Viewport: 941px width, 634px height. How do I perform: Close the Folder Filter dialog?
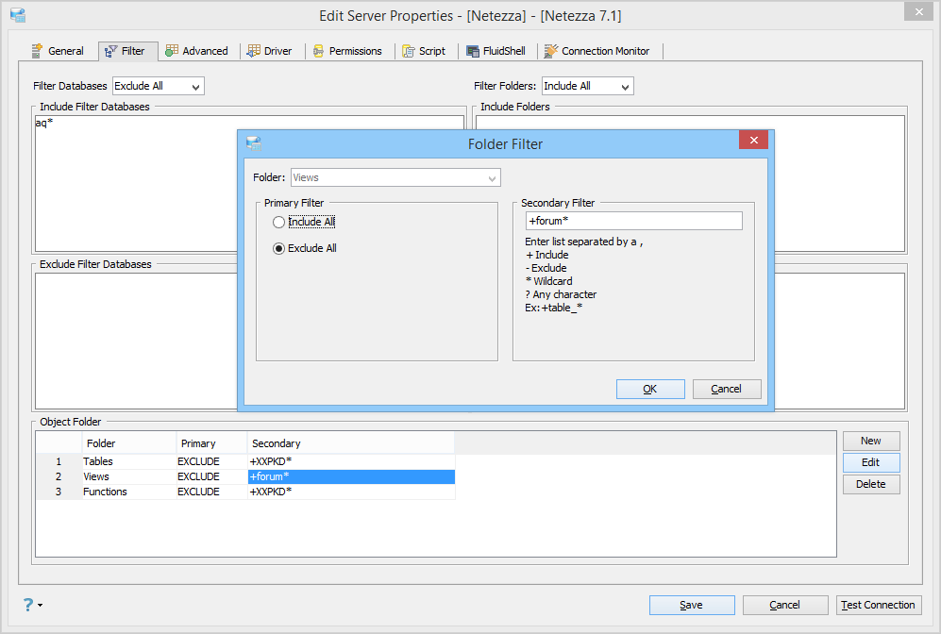(754, 140)
